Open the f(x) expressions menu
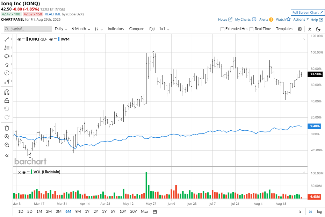The height and width of the screenshot is (217, 325). coord(152,29)
